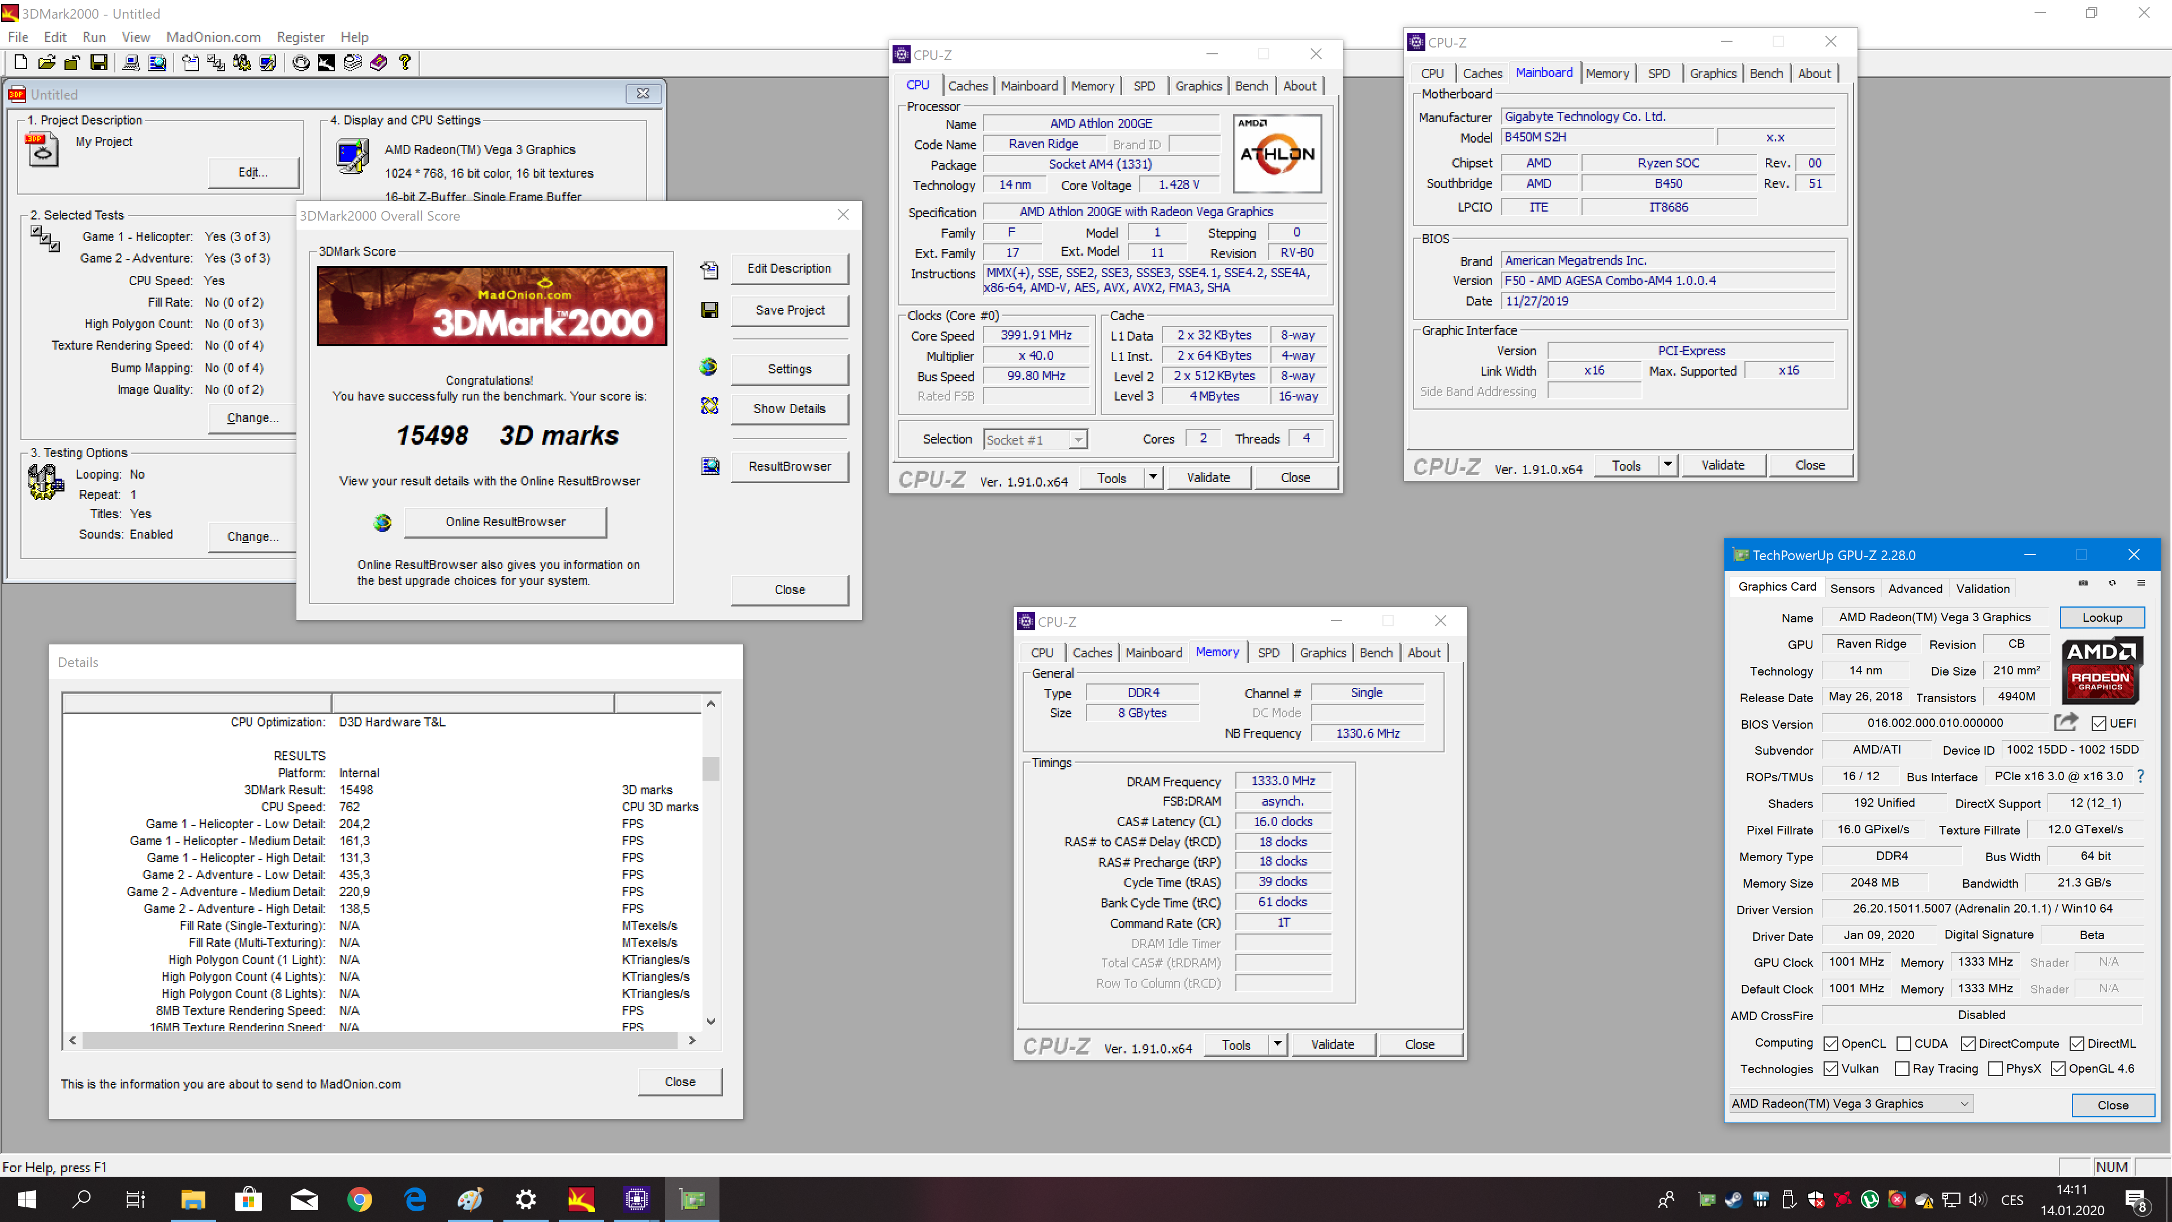Click the Details list vertical scrollbar thumb

pos(711,768)
